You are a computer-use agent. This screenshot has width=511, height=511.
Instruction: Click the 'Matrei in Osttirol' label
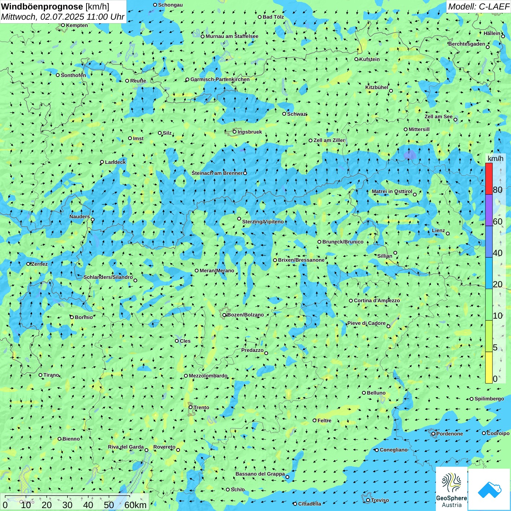pos(392,191)
